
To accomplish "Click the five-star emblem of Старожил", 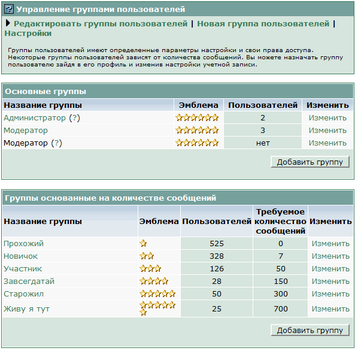I will pos(157,293).
